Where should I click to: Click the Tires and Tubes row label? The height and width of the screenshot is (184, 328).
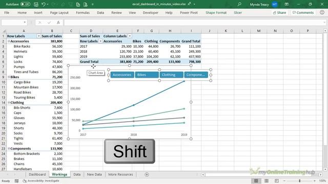26,72
